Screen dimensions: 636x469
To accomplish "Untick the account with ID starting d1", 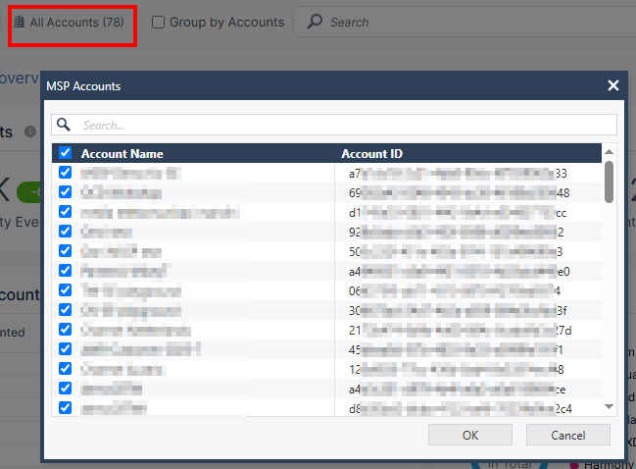I will click(65, 212).
